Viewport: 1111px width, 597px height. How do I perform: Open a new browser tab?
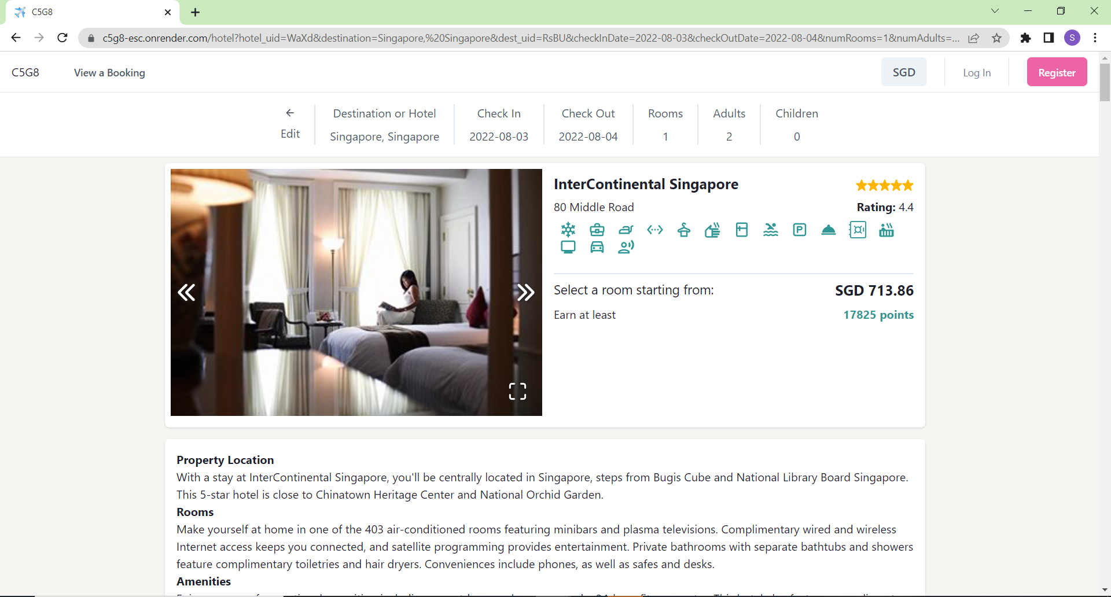pos(196,12)
